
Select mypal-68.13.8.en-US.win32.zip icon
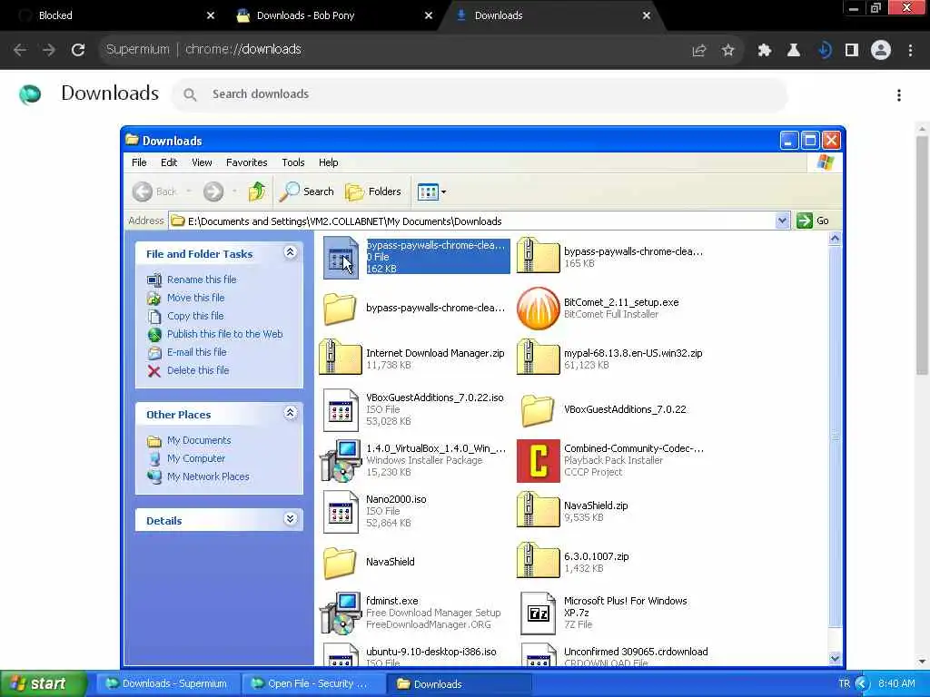(x=538, y=357)
